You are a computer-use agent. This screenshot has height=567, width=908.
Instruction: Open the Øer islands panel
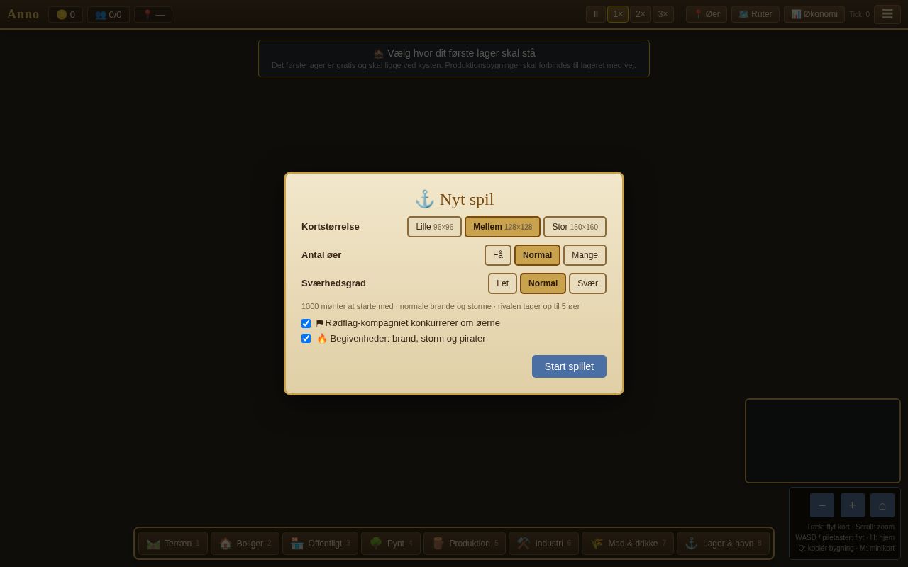coord(707,14)
